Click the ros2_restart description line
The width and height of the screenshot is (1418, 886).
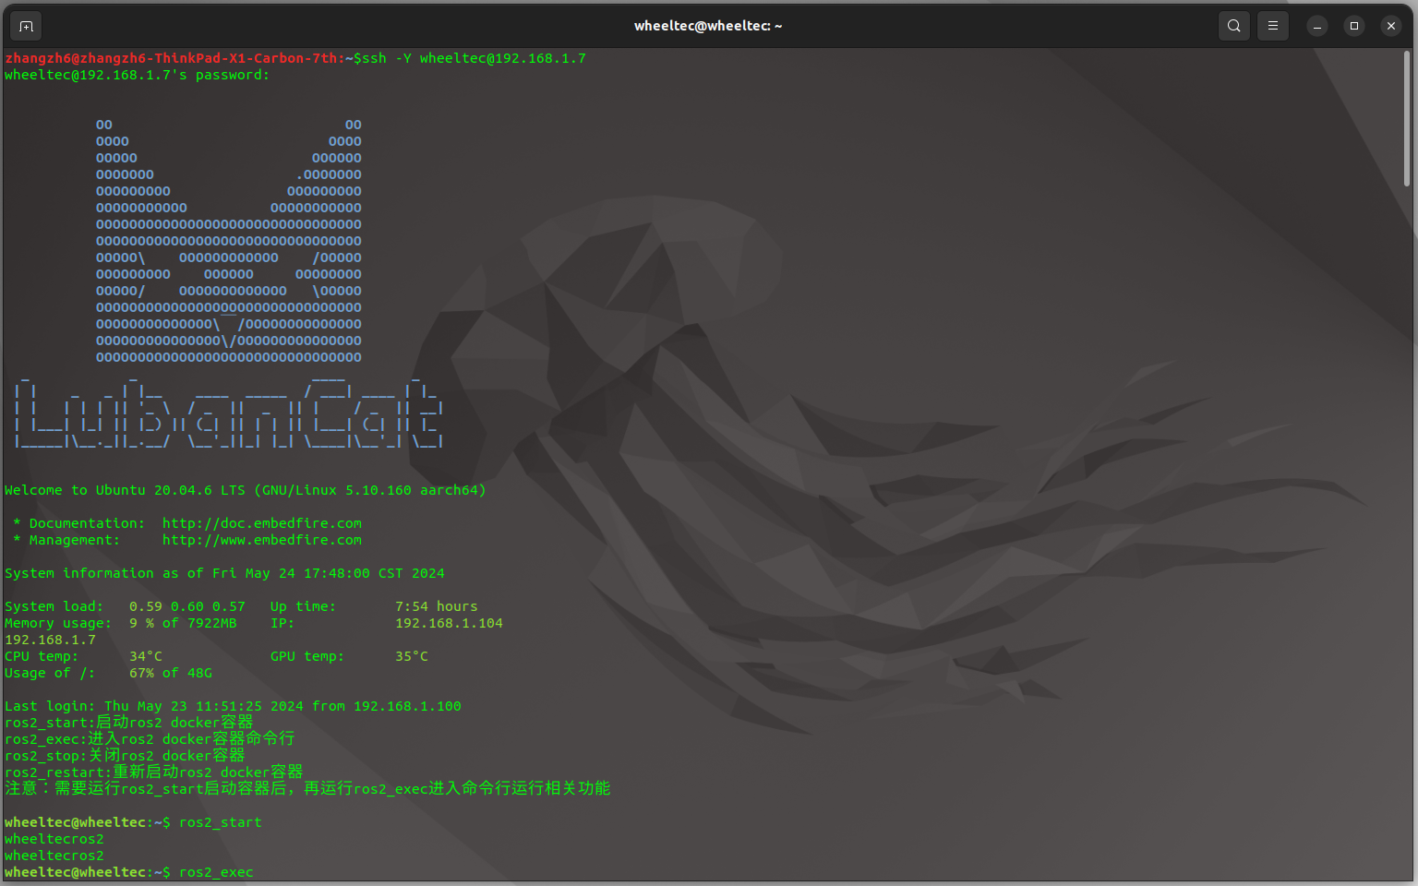153,772
